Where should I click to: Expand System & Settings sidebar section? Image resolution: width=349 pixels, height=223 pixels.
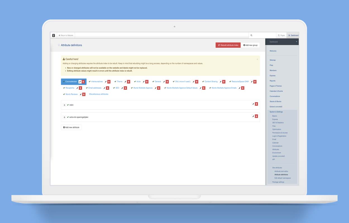(x=276, y=112)
